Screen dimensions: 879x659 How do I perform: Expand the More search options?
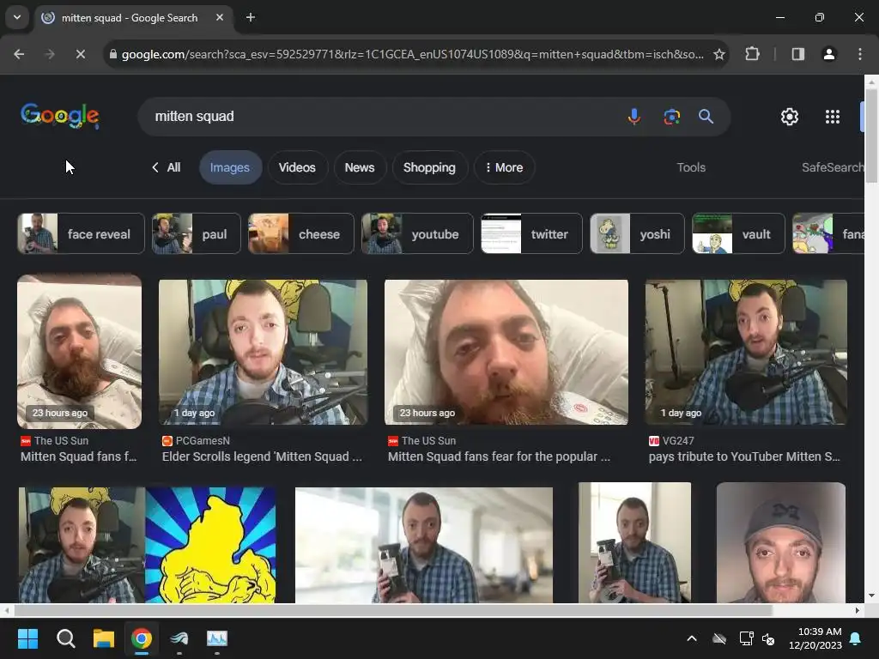click(504, 167)
